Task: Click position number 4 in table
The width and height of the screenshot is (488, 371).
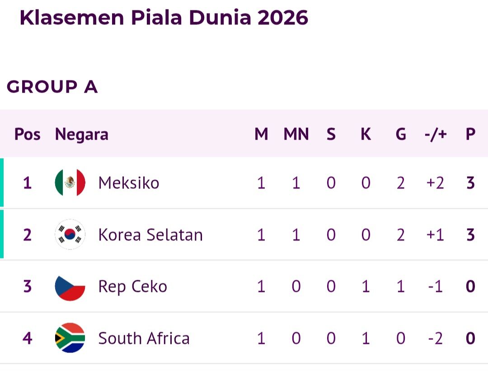Action: tap(28, 338)
